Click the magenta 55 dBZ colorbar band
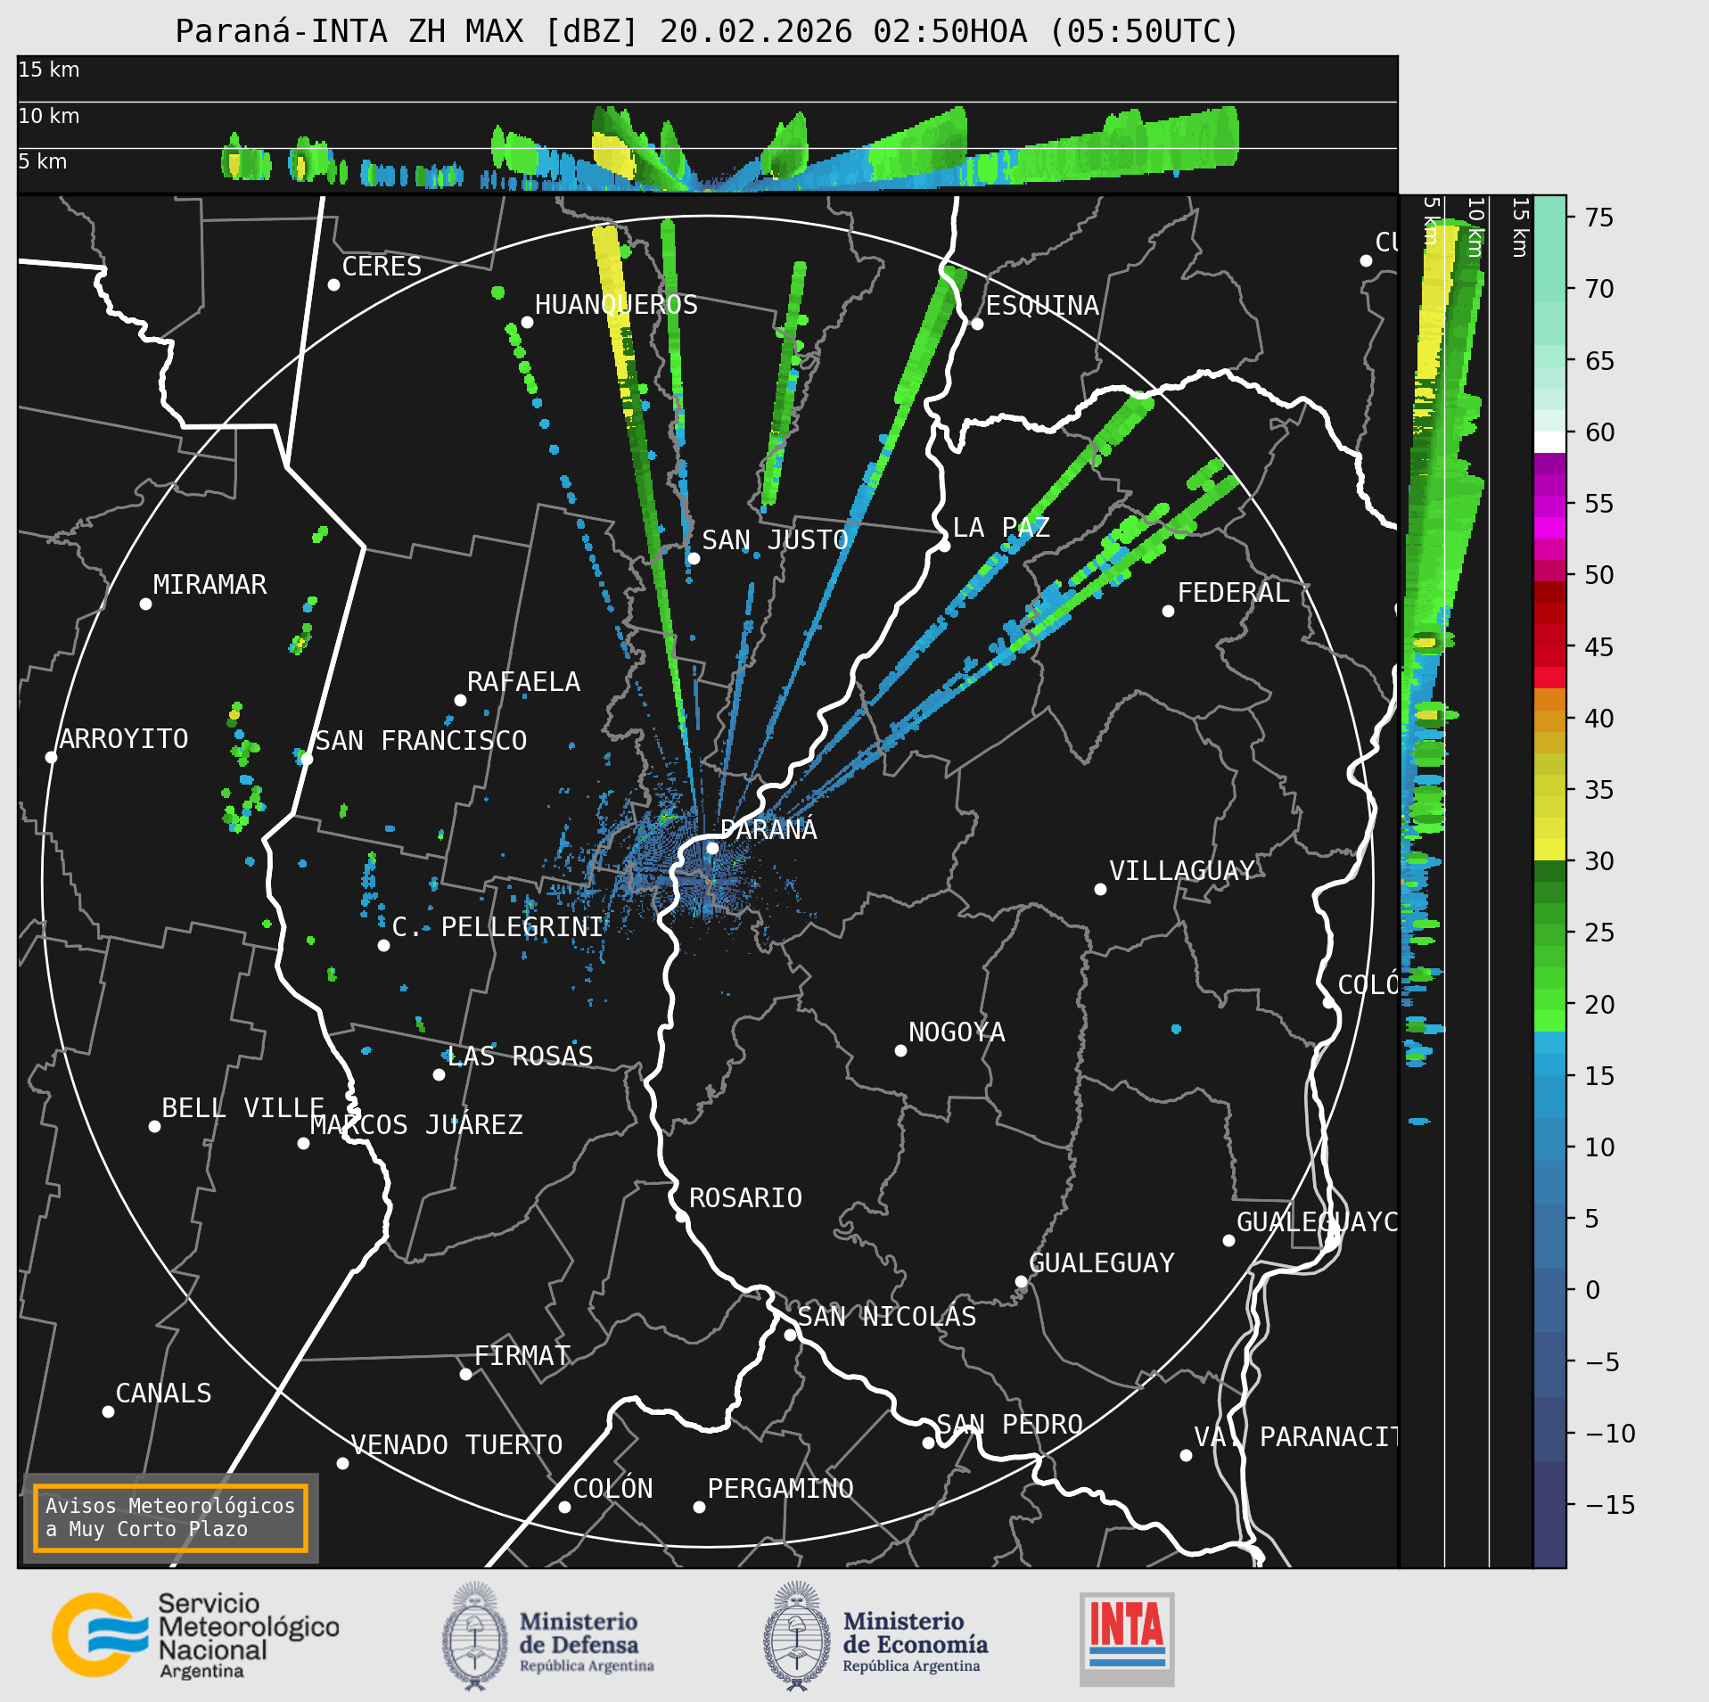This screenshot has width=1709, height=1702. [1549, 505]
